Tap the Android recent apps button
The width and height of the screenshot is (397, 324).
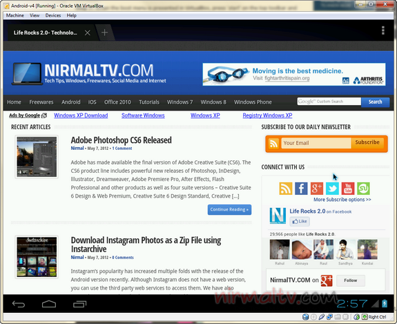[x=80, y=304]
